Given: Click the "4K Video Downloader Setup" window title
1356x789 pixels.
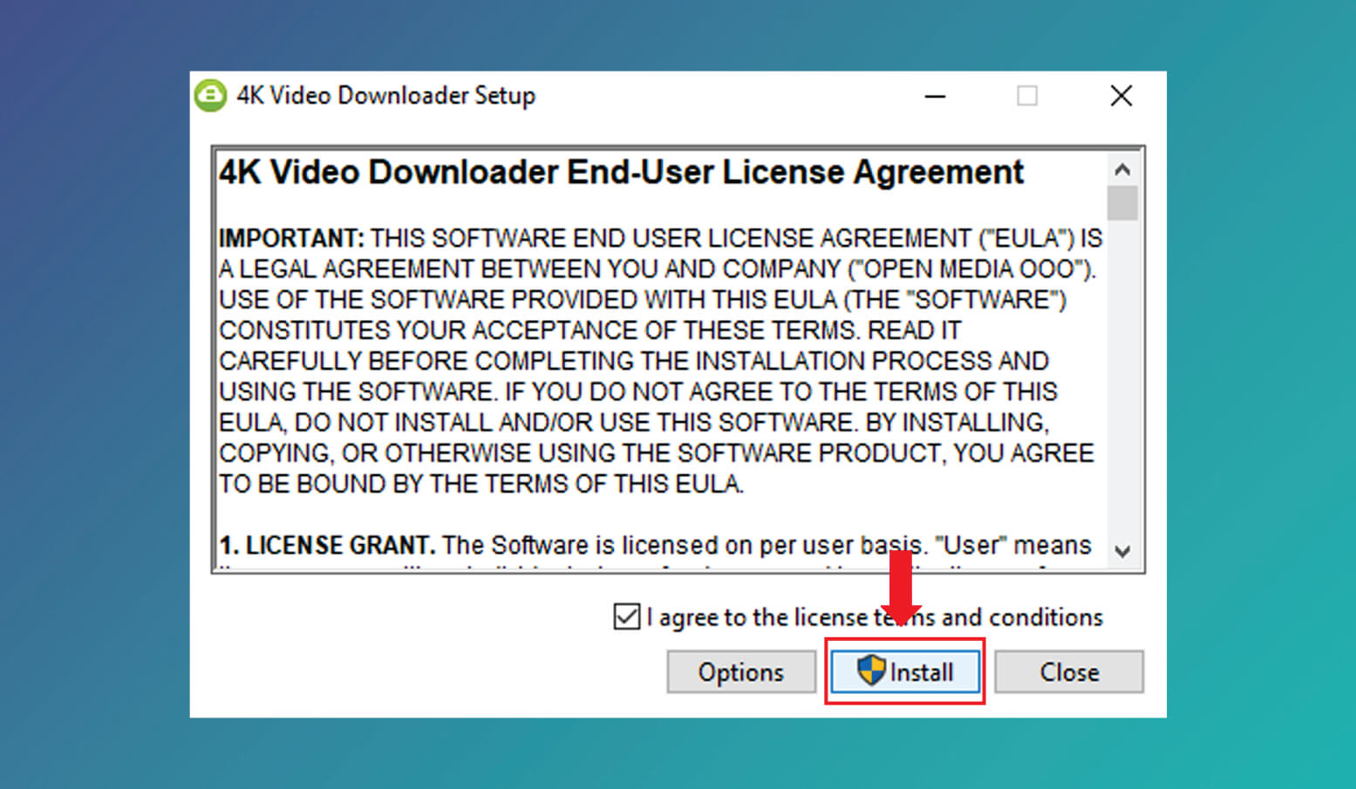Looking at the screenshot, I should click(x=386, y=95).
